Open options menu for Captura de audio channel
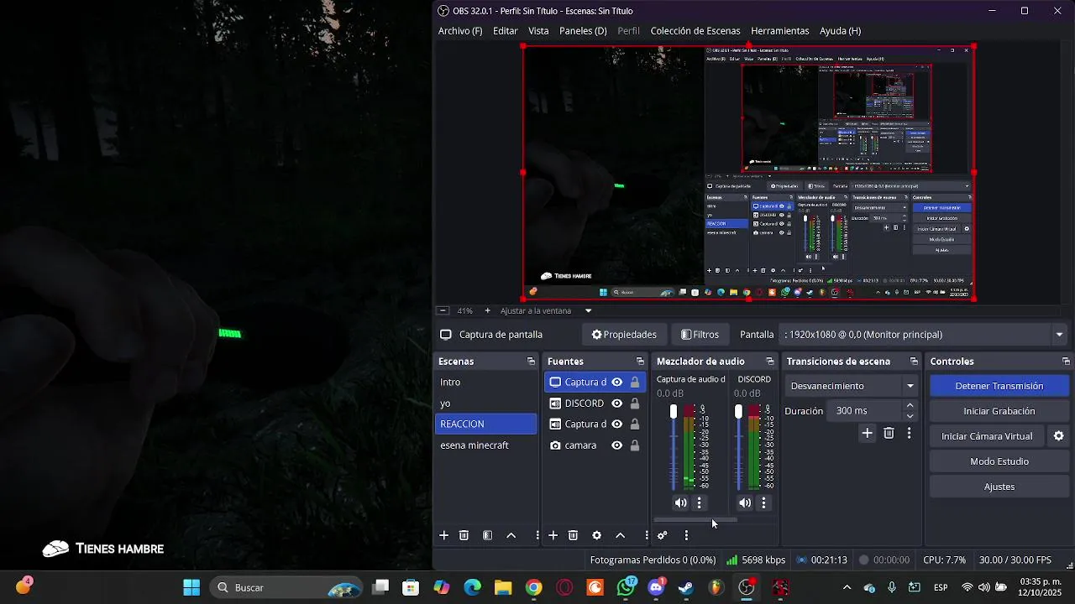Viewport: 1075px width, 604px height. point(699,503)
